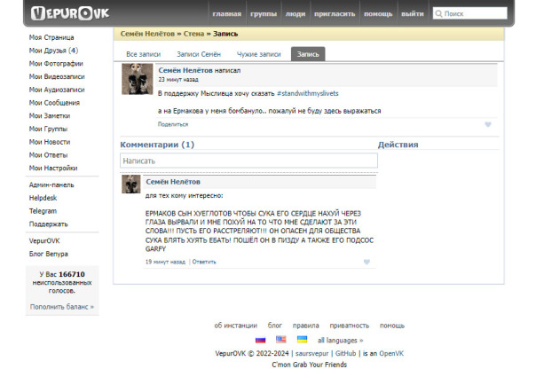Open the люди header menu item
536x377 pixels.
click(296, 14)
